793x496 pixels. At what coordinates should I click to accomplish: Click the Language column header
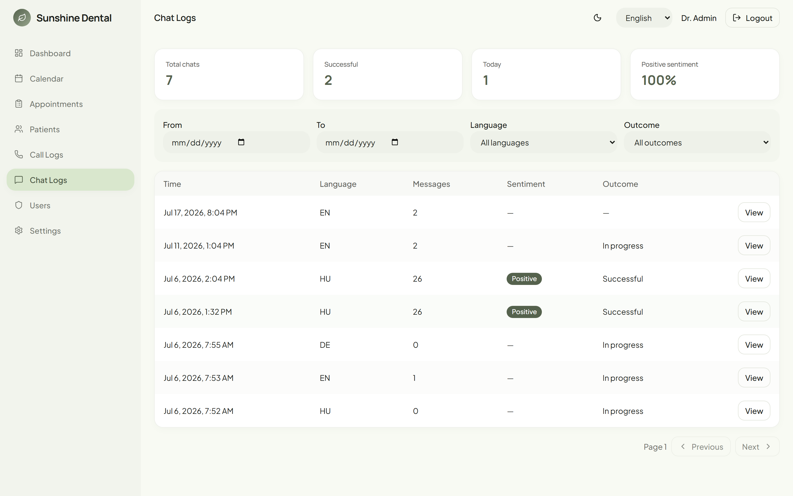point(338,184)
